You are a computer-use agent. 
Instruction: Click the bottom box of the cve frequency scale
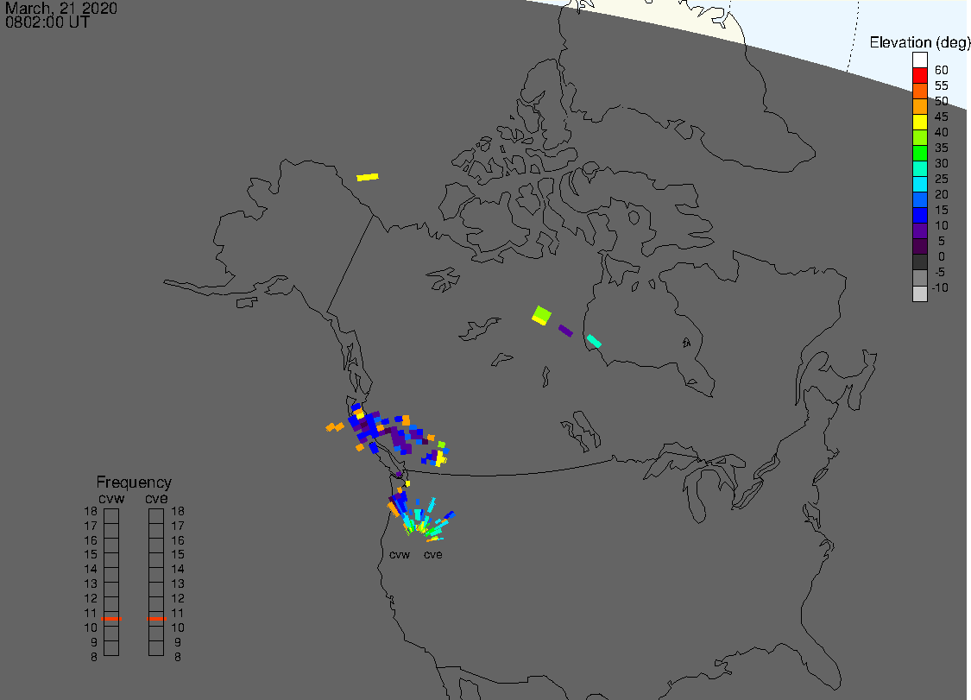tap(156, 648)
